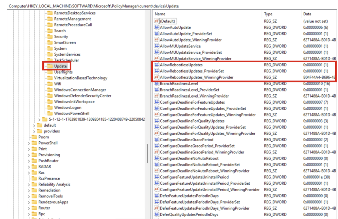Screen dimensions: 338x219
Task: Select the WindowsLogon key in tree
Action: 68,108
